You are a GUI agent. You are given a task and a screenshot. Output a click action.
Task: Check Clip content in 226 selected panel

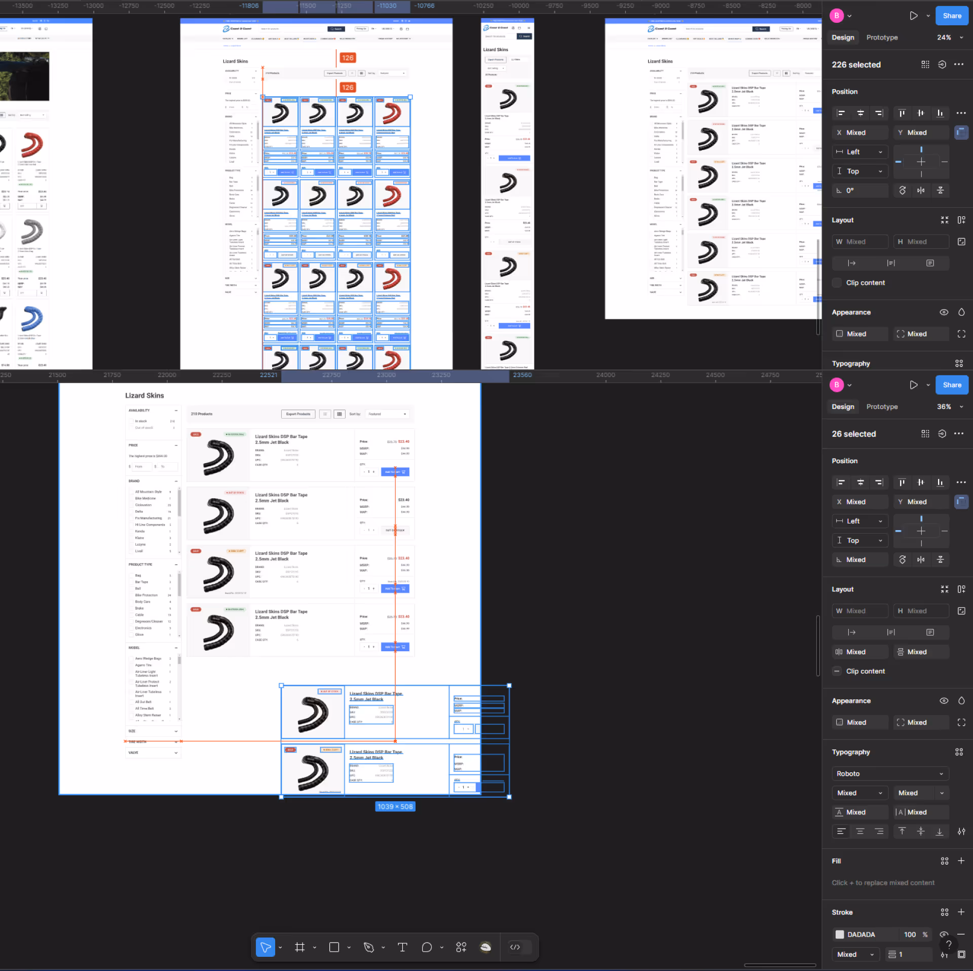pos(837,283)
